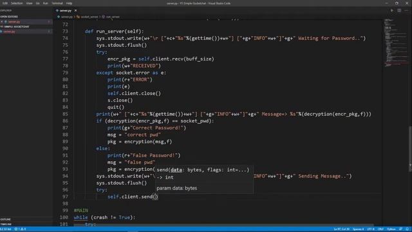Image resolution: width=412 pixels, height=232 pixels.
Task: Open the Selection menu
Action: click(x=17, y=3)
